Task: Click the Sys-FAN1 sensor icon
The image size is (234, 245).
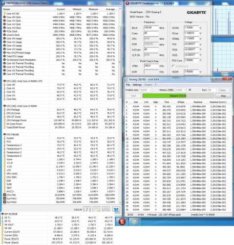Action: tap(4, 198)
